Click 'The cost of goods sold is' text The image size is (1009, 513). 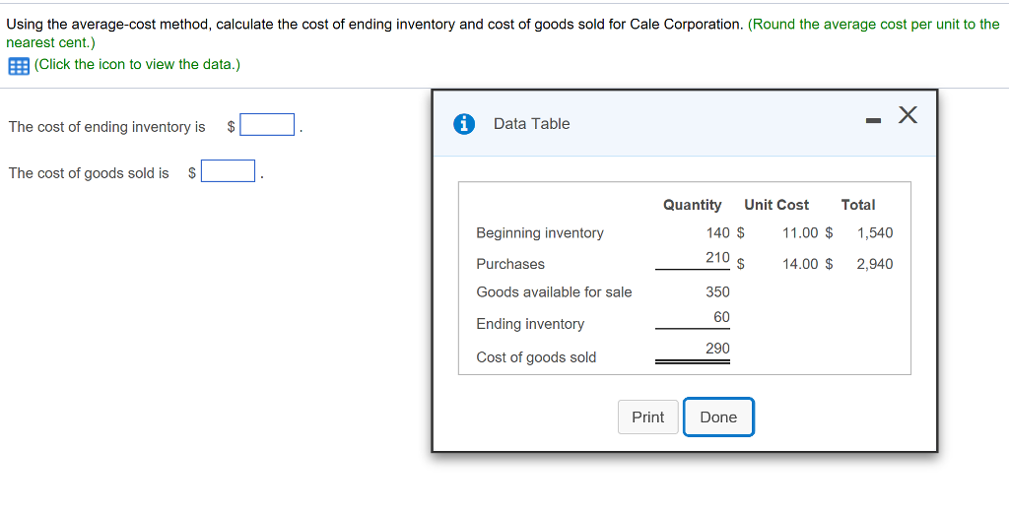89,173
